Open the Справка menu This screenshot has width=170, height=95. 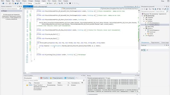[66, 1]
